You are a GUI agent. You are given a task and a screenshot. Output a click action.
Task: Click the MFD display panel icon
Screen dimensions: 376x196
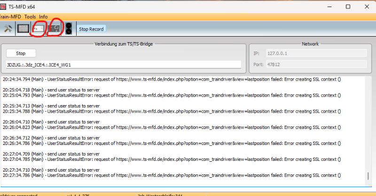[23, 29]
